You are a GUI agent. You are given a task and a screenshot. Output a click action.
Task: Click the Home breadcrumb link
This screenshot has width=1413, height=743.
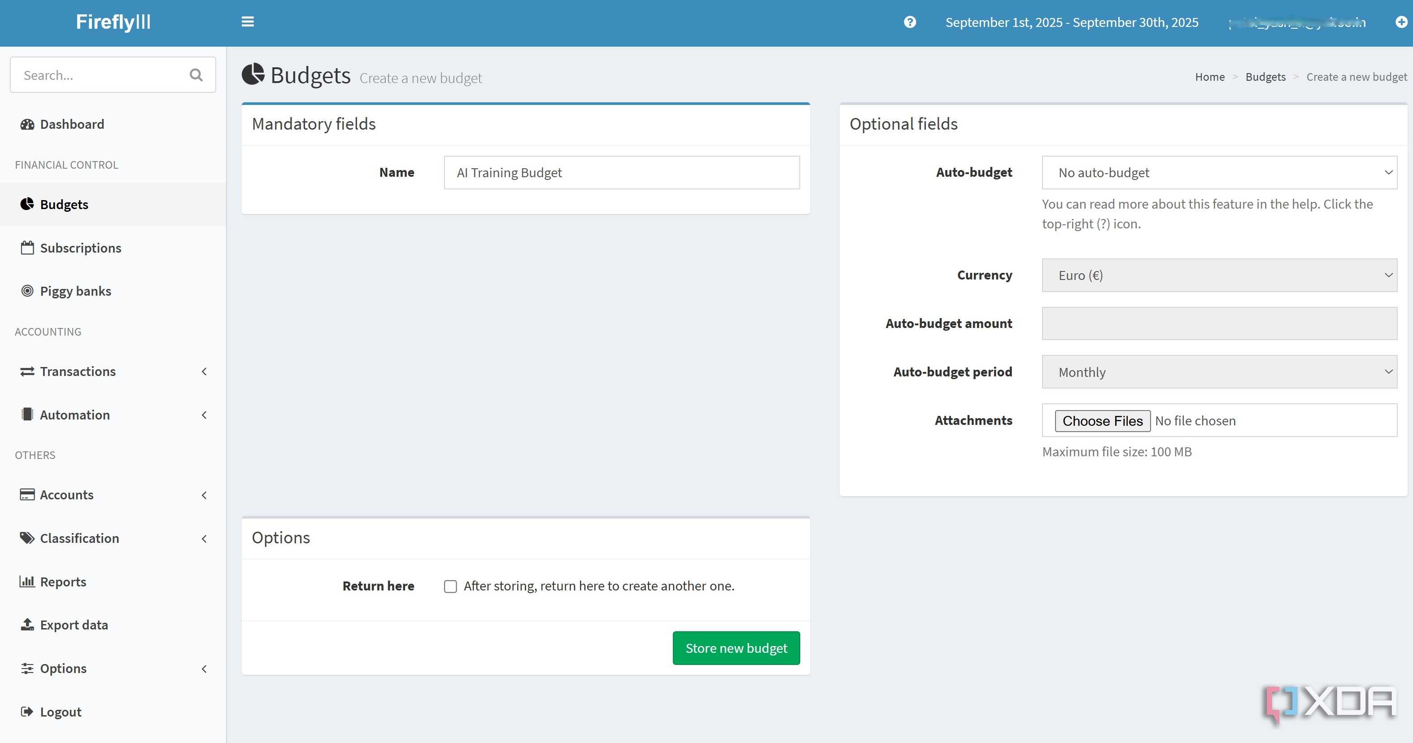1209,77
